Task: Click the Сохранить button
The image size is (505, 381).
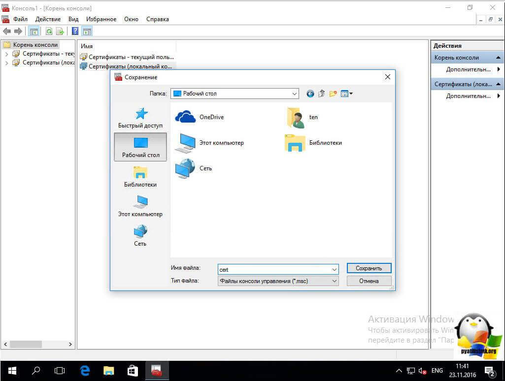Action: coord(369,268)
